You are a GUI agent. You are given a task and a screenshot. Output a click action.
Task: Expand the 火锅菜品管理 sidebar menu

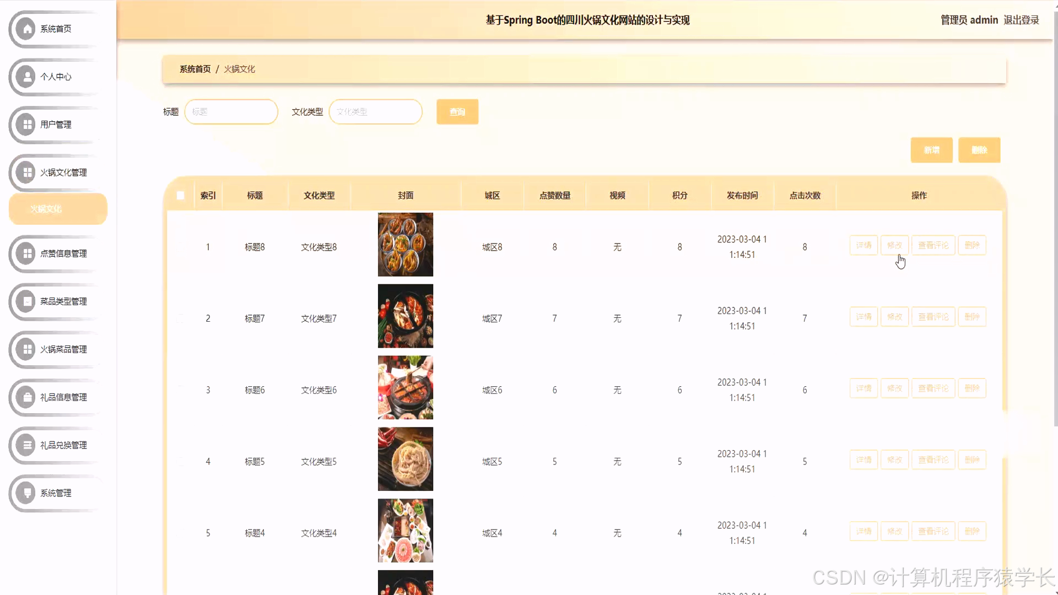pyautogui.click(x=63, y=349)
